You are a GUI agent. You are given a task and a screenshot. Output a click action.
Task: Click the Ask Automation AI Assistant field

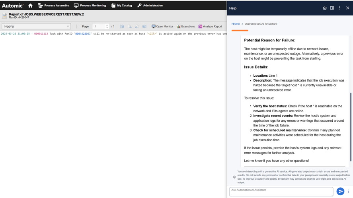[x=281, y=192]
